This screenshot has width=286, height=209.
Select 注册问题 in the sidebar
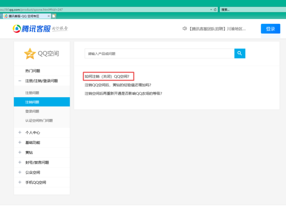32,93
